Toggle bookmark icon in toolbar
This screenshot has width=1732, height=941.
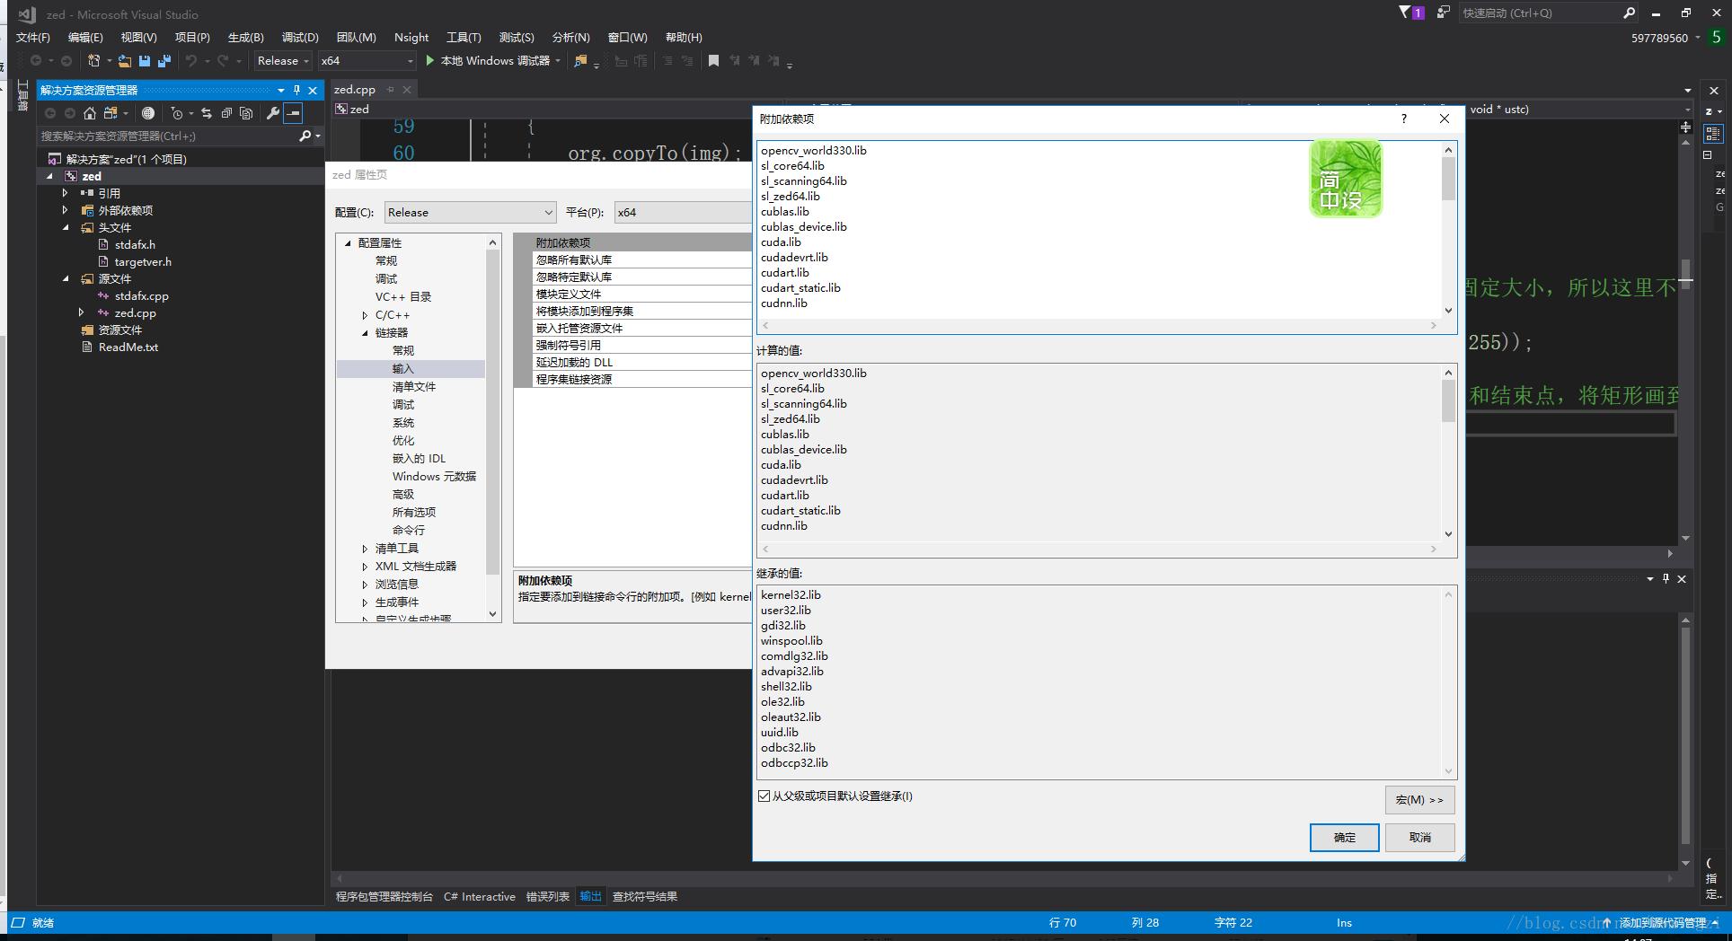coord(713,61)
